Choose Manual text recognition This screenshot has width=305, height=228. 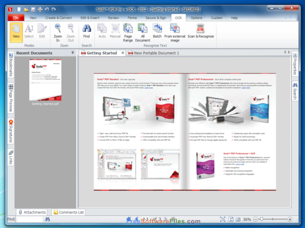pos(115,31)
